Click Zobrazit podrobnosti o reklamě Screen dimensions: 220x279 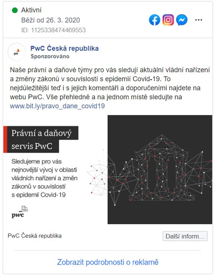pyautogui.click(x=108, y=262)
